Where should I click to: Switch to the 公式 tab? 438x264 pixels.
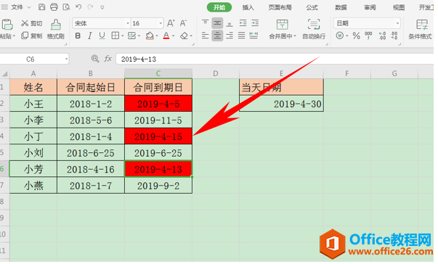312,7
